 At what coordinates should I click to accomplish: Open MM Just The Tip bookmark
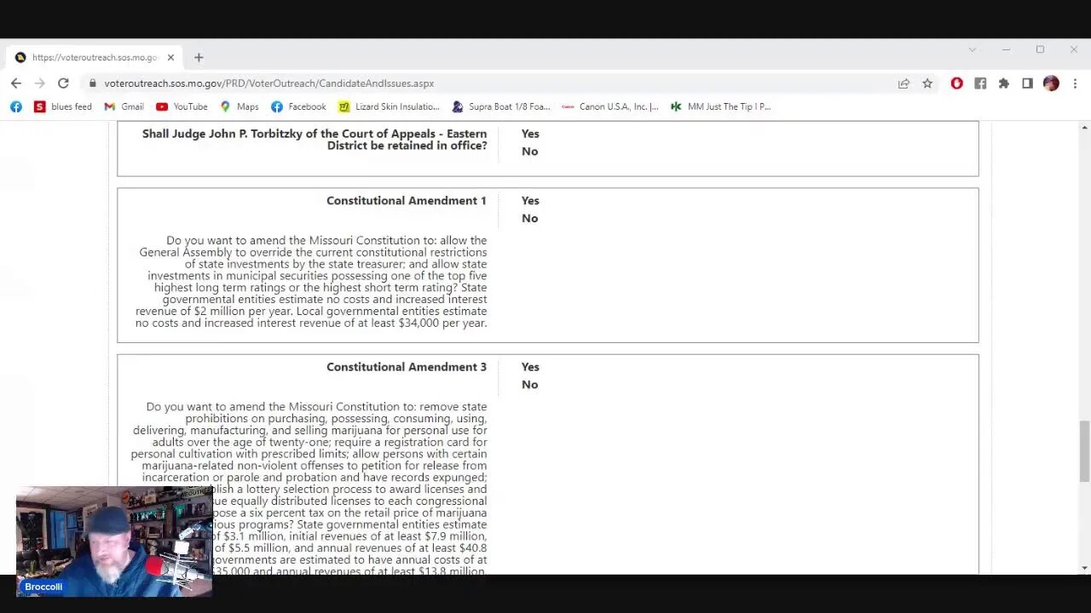[x=720, y=106]
